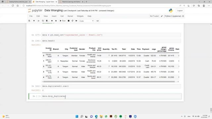Open browser profile avatar icon

point(204,6)
